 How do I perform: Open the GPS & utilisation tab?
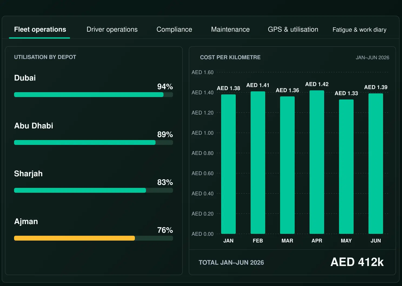[x=293, y=29]
